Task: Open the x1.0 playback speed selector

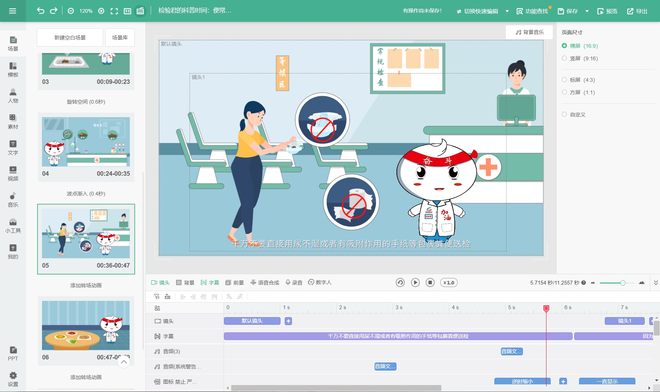Action: [449, 282]
